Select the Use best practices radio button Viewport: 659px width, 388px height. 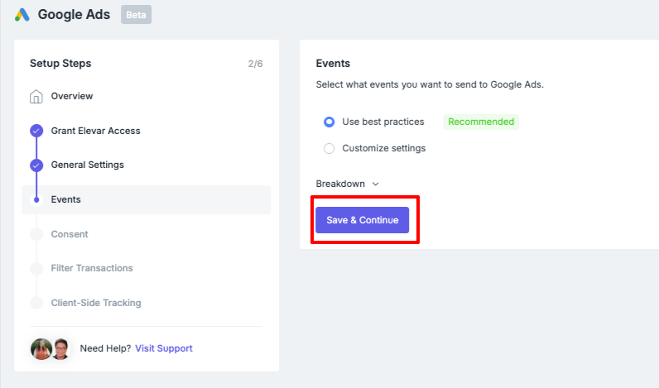coord(329,122)
